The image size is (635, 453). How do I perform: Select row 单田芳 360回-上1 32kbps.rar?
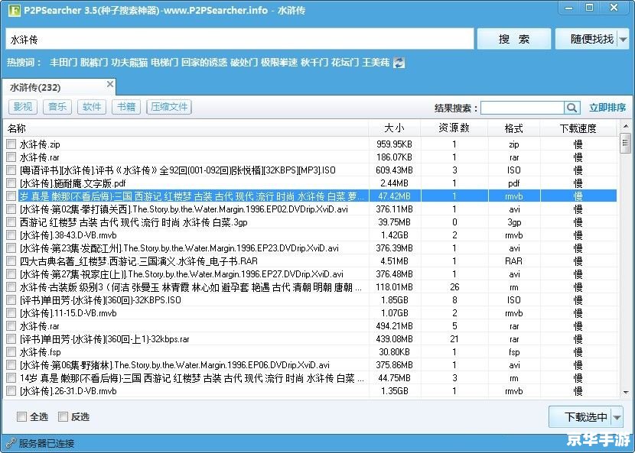[x=310, y=339]
